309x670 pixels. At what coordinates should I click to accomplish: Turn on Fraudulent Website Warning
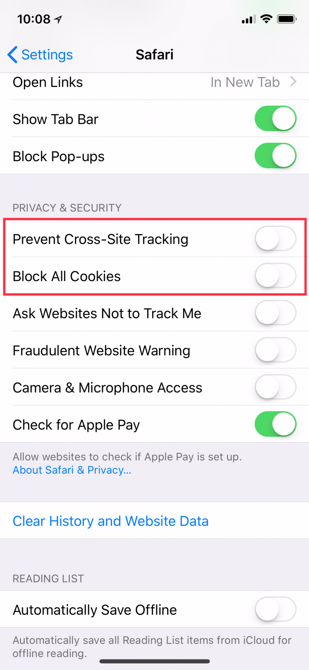pyautogui.click(x=276, y=350)
